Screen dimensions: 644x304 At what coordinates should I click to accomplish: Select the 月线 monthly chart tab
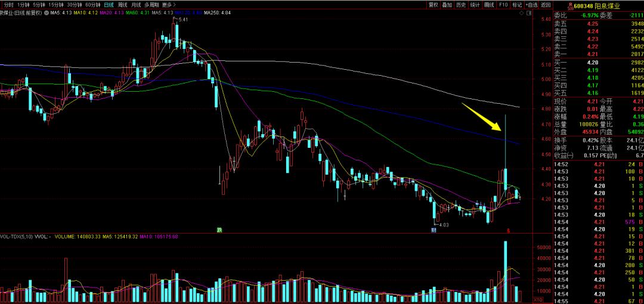tap(136, 5)
